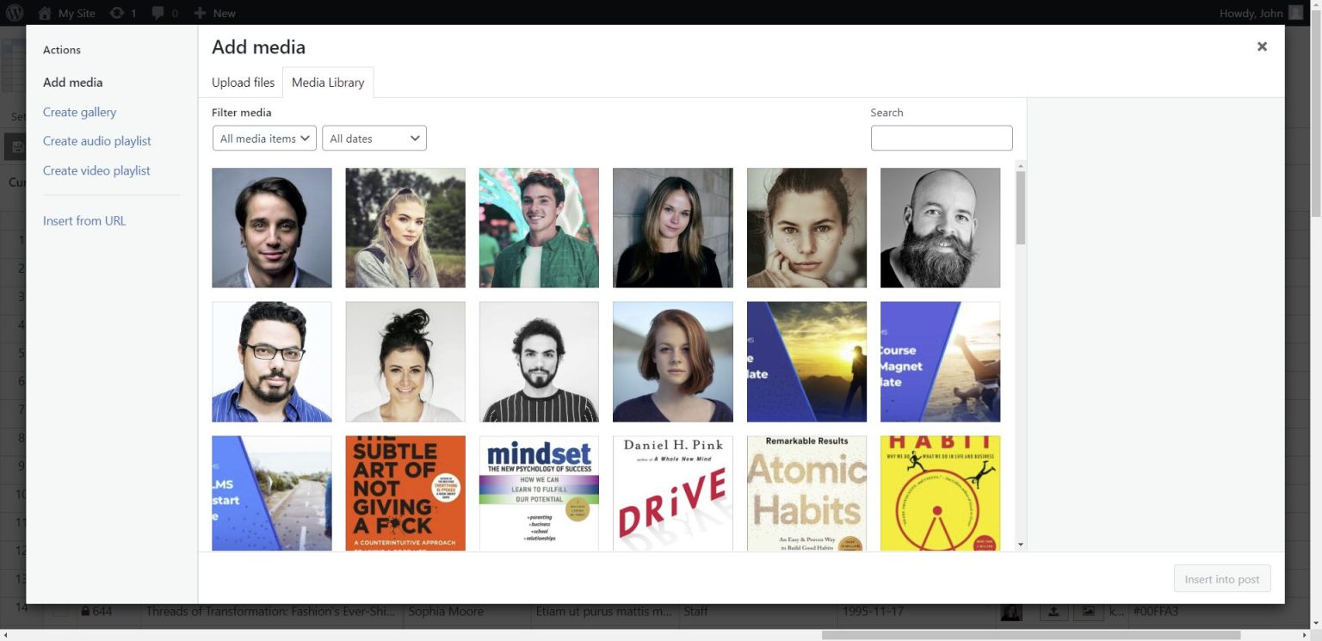Pick the Atomic Habits book cover
Screen dimensions: 1322x641
coord(806,493)
